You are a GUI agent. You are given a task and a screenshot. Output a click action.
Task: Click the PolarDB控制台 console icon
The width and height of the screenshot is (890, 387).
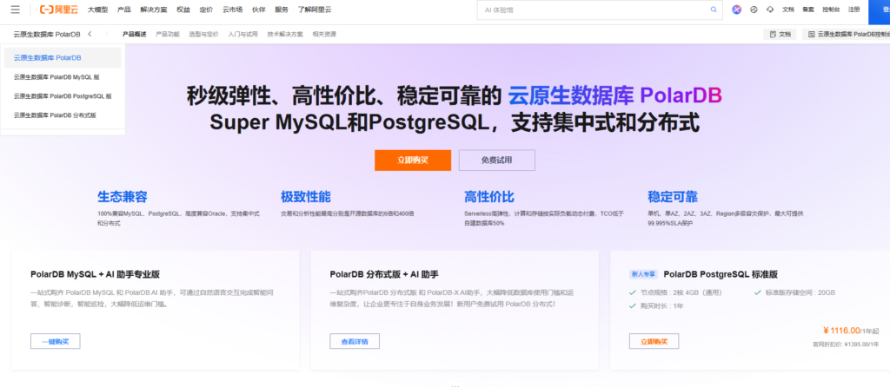coord(811,34)
